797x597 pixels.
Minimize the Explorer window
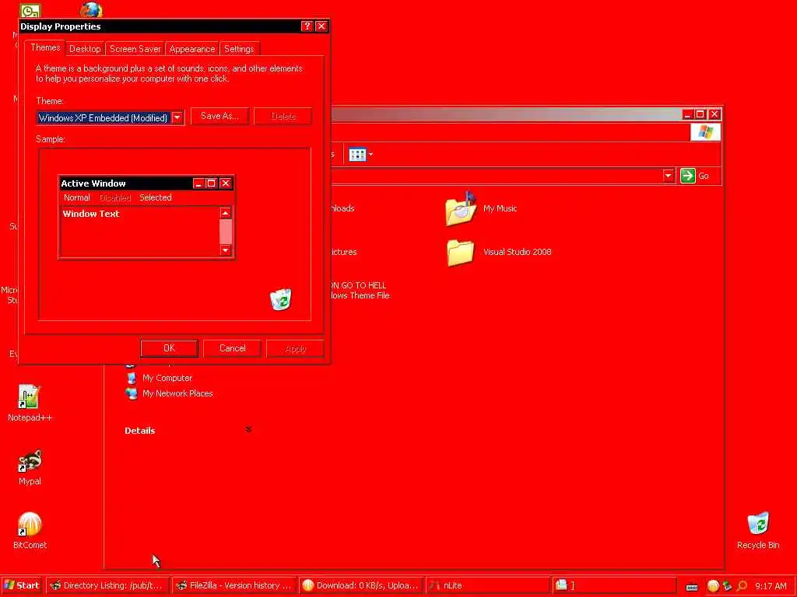click(x=687, y=114)
